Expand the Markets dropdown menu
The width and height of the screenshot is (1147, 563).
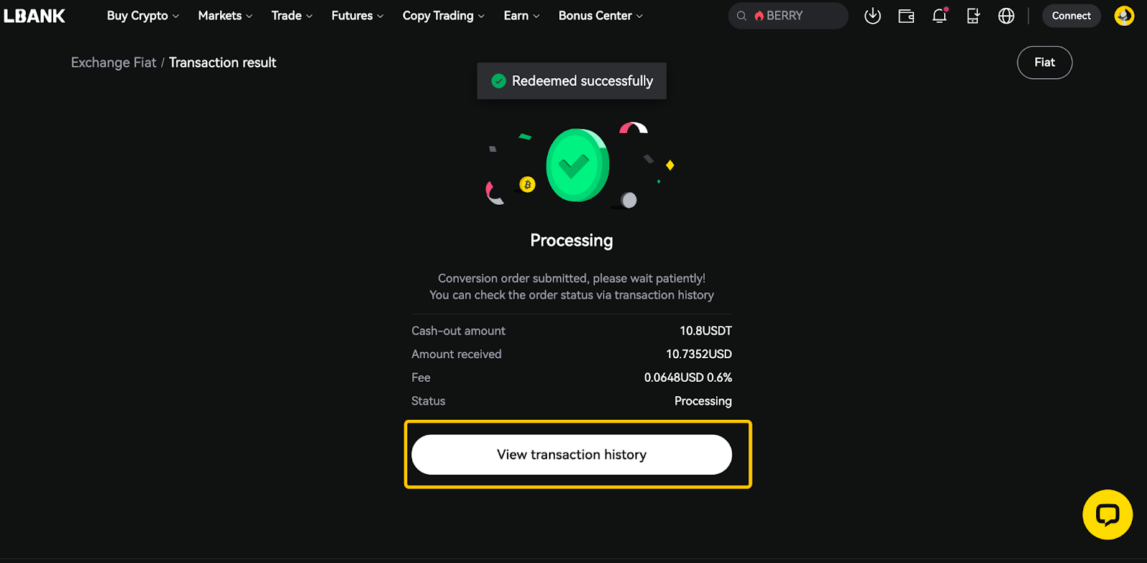tap(225, 16)
